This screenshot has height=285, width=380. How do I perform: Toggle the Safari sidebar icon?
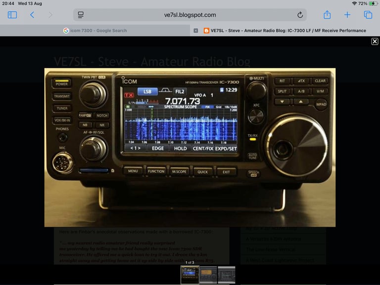pyautogui.click(x=12, y=15)
